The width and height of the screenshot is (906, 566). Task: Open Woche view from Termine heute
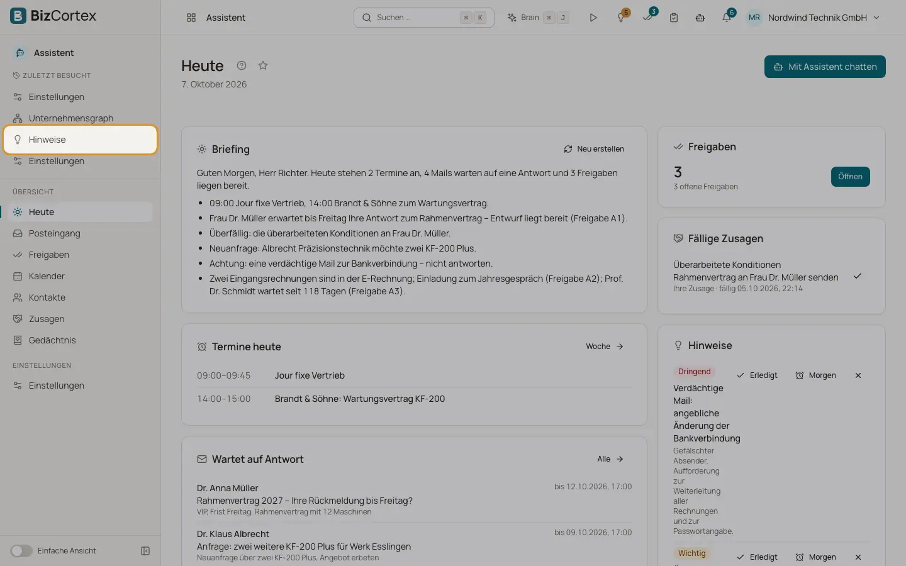(605, 347)
